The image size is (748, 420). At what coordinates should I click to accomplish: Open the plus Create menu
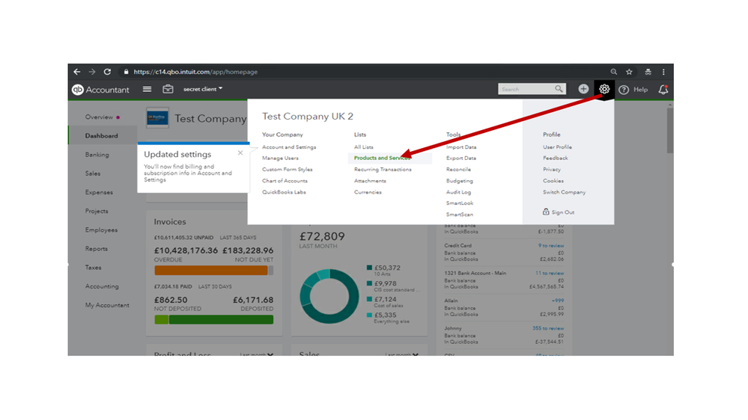pos(583,89)
